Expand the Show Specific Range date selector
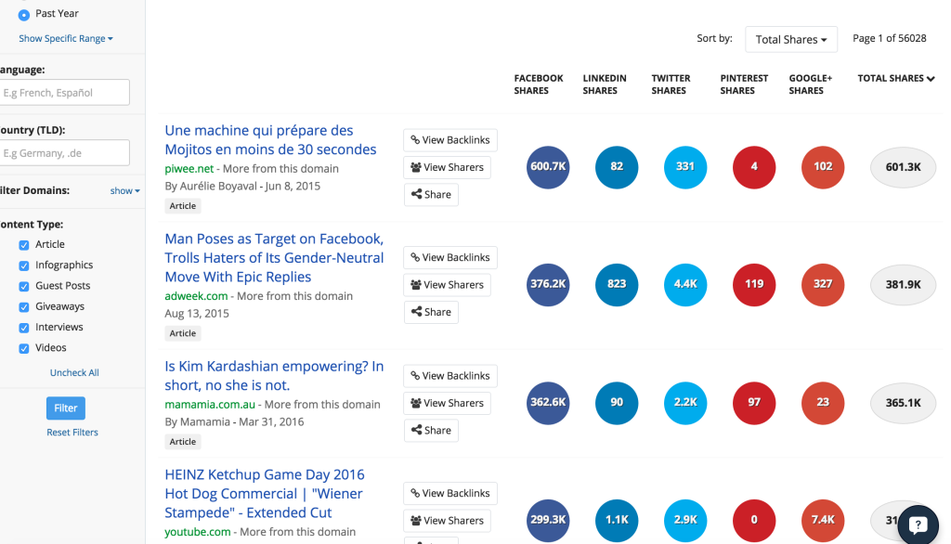The image size is (951, 544). click(x=65, y=38)
